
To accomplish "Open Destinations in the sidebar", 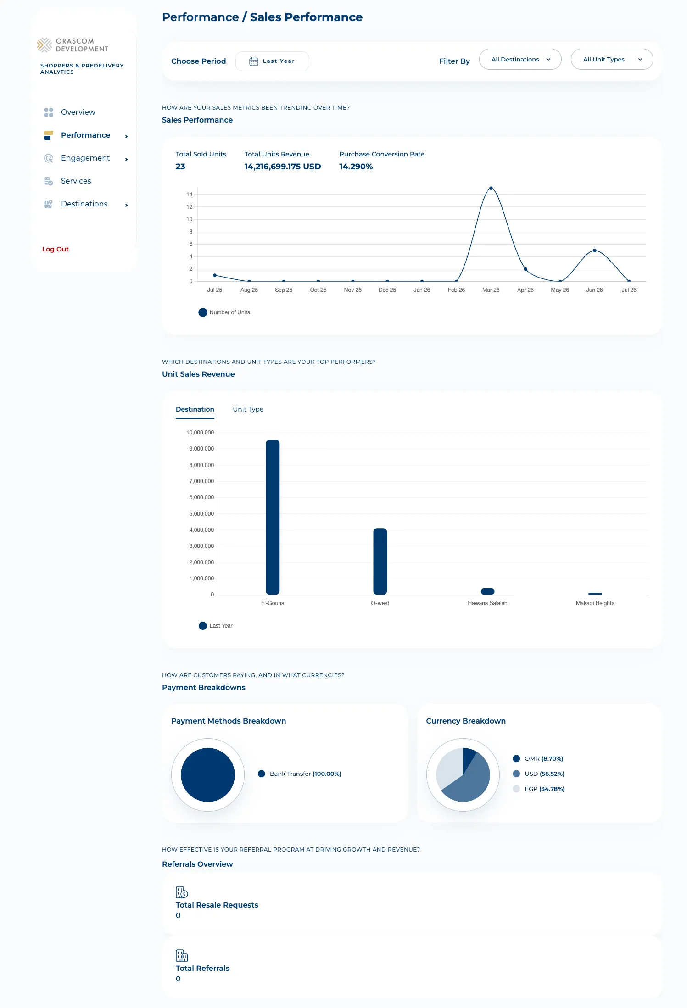I will (x=84, y=204).
